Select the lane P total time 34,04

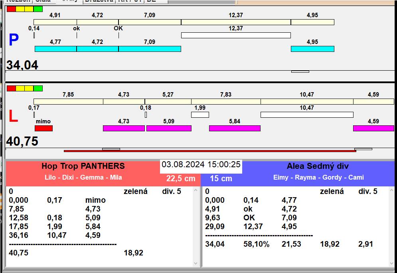(x=22, y=65)
